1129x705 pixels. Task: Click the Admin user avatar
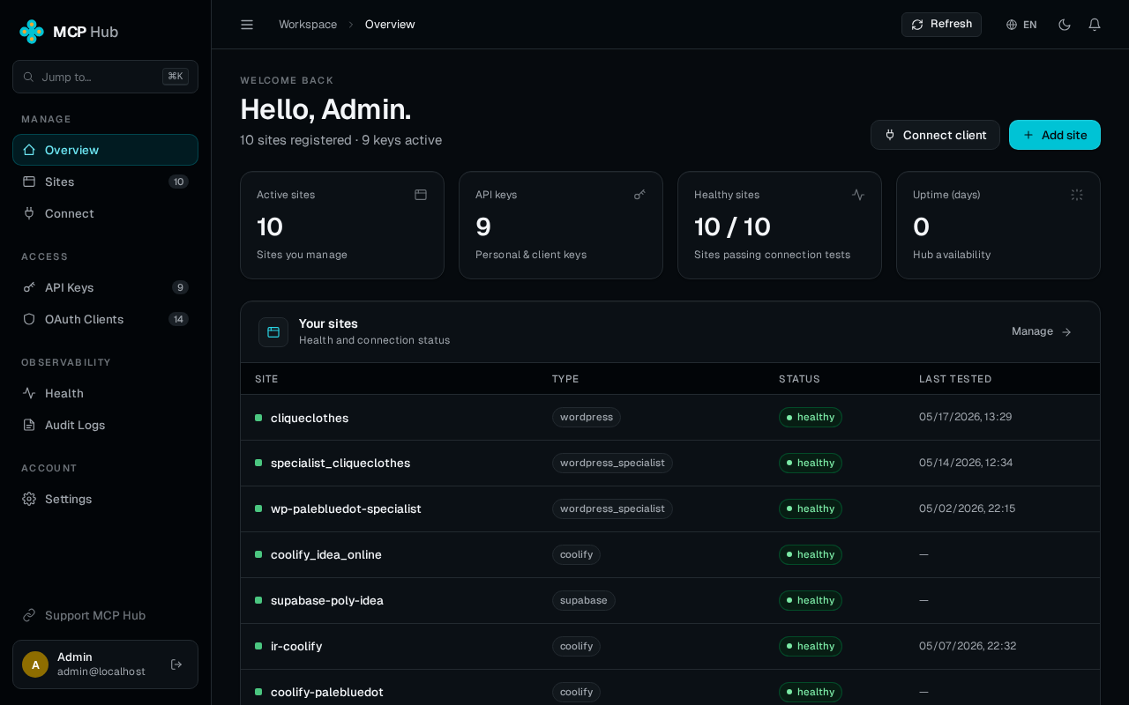coord(35,664)
